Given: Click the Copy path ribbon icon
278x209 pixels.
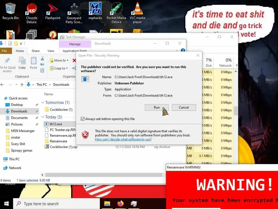Looking at the screenshot, I should (x=42, y=64).
